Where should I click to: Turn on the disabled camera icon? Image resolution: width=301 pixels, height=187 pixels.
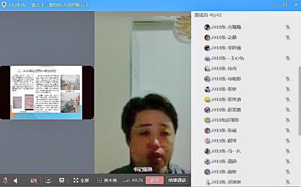(x=34, y=181)
